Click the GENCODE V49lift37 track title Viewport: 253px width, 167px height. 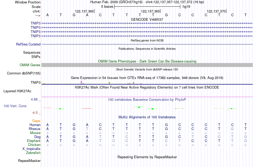pyautogui.click(x=147, y=19)
